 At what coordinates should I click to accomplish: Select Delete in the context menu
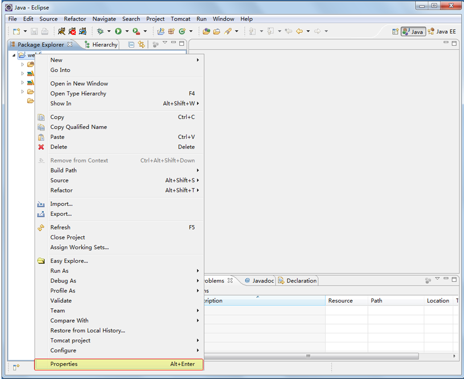[x=119, y=147]
